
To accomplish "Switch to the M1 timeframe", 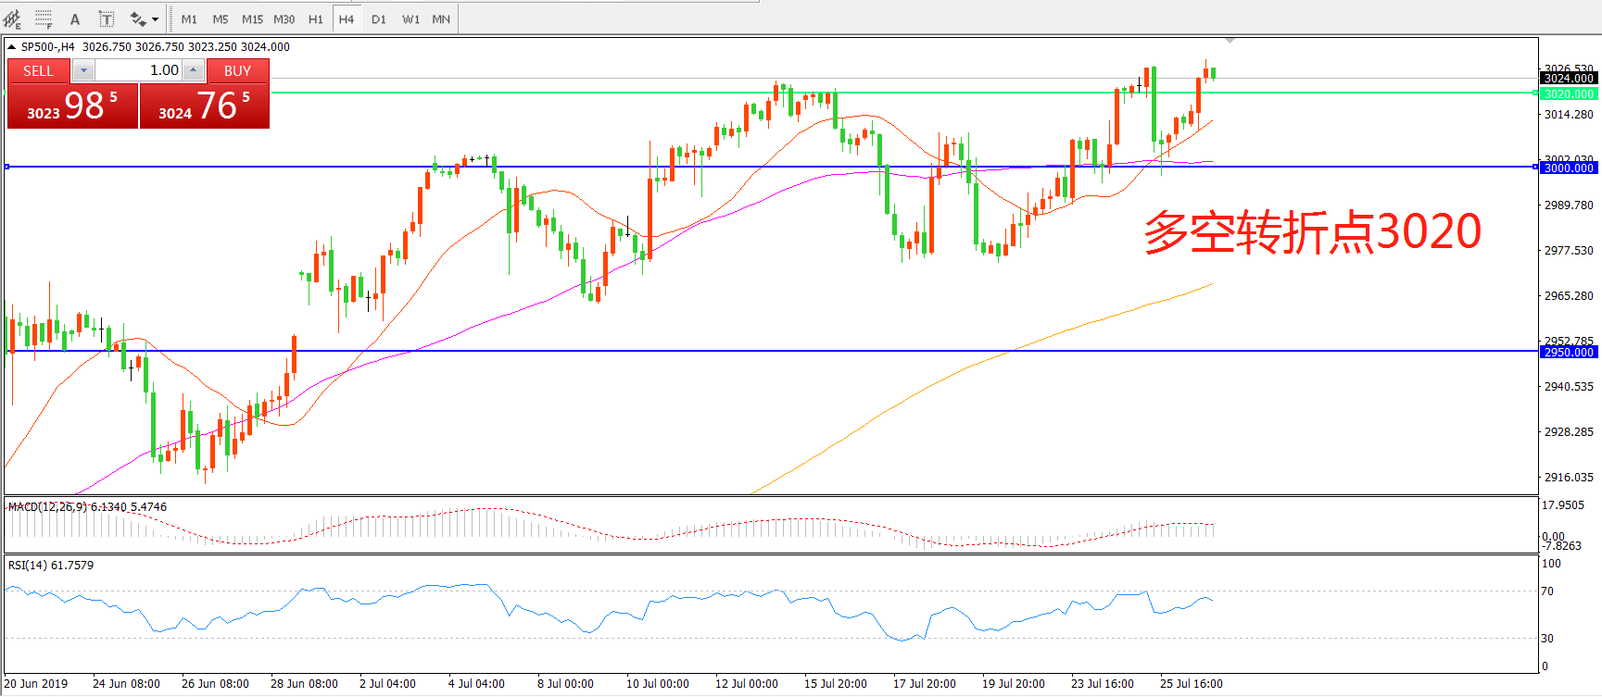I will 189,19.
